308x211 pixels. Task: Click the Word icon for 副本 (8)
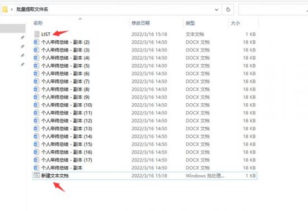tap(36, 89)
